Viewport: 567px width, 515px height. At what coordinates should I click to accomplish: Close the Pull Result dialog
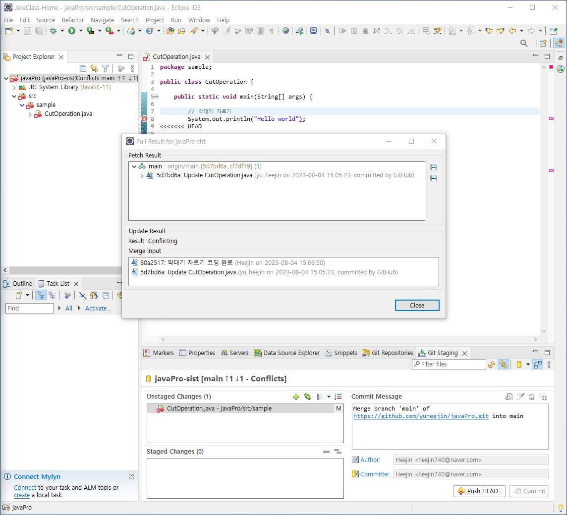tap(417, 306)
